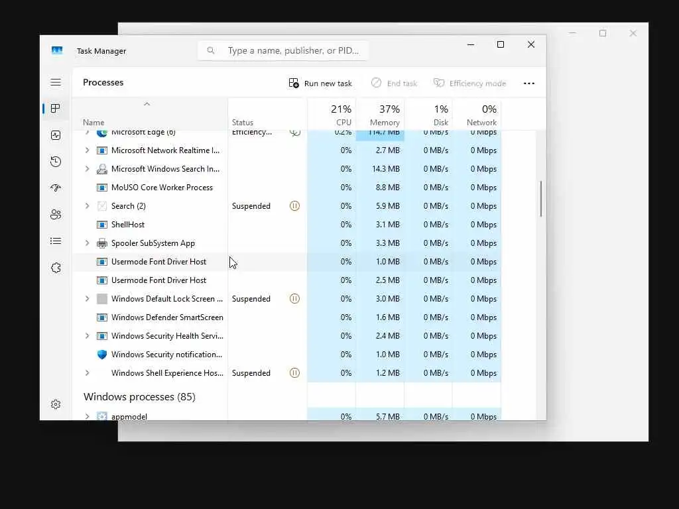Click the Suspended status of Search

click(x=251, y=206)
